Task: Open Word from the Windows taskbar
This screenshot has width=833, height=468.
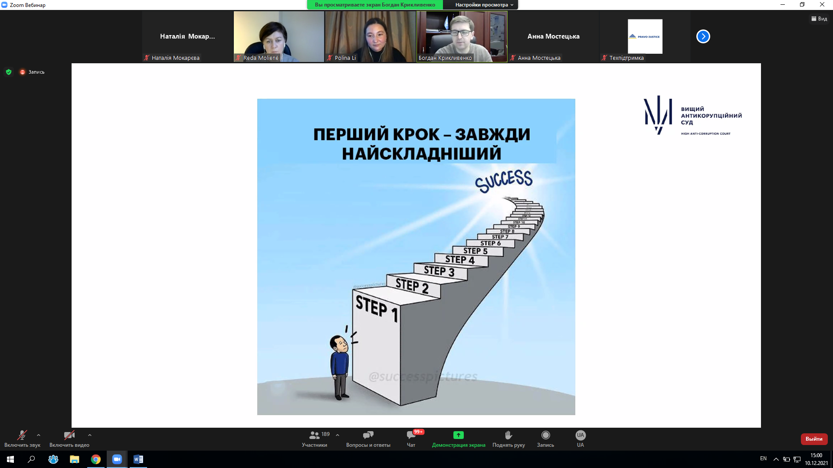Action: click(138, 459)
